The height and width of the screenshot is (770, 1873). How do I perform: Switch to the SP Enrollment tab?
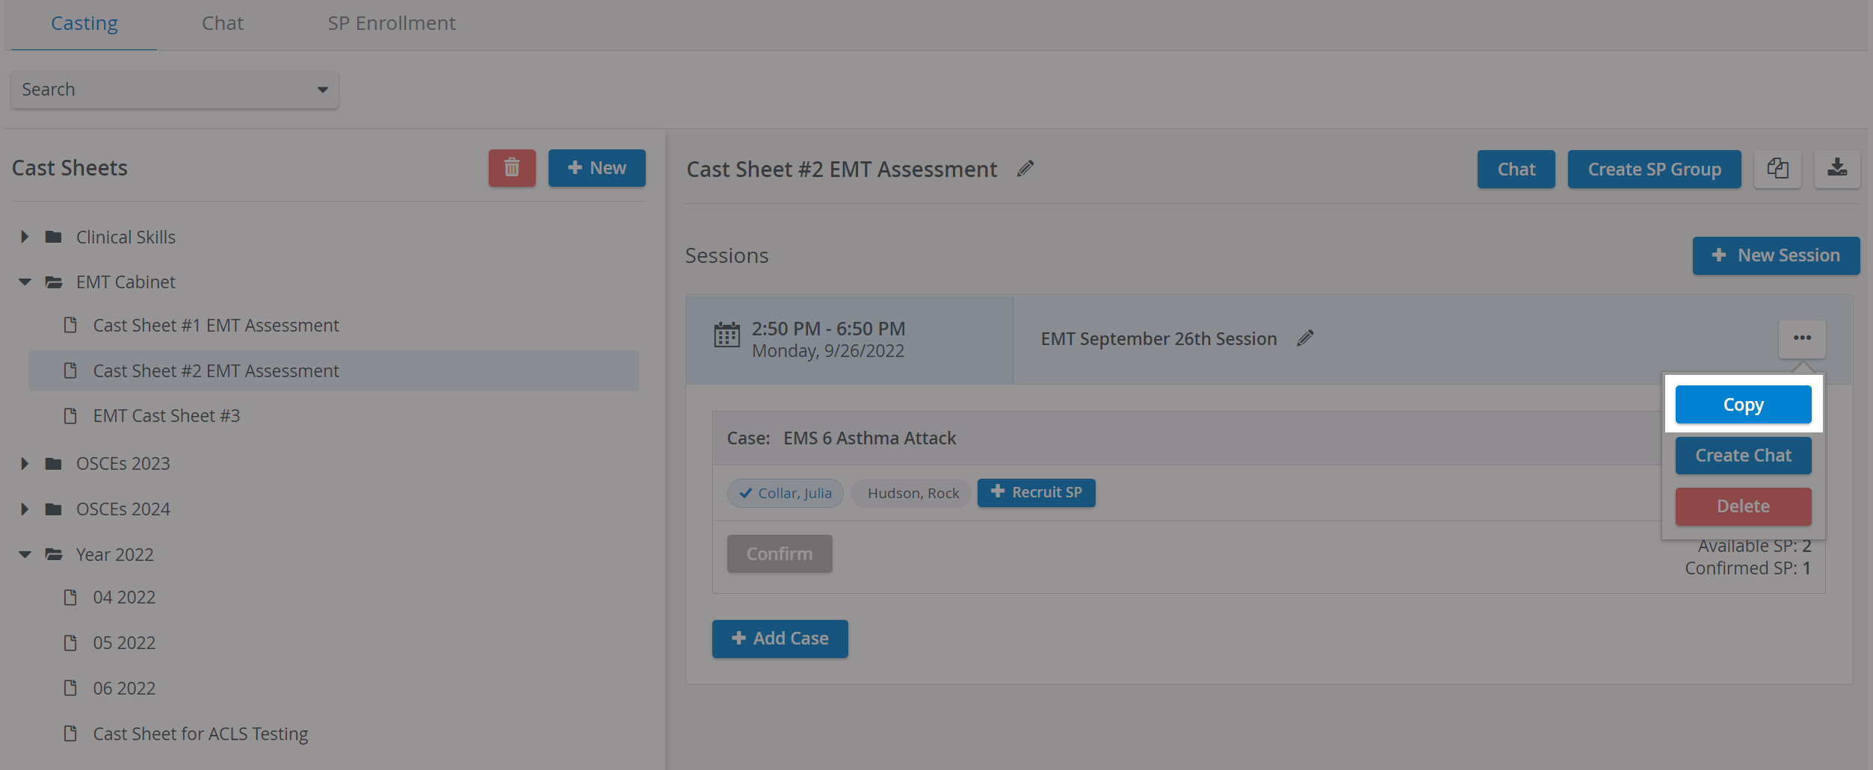pyautogui.click(x=392, y=24)
